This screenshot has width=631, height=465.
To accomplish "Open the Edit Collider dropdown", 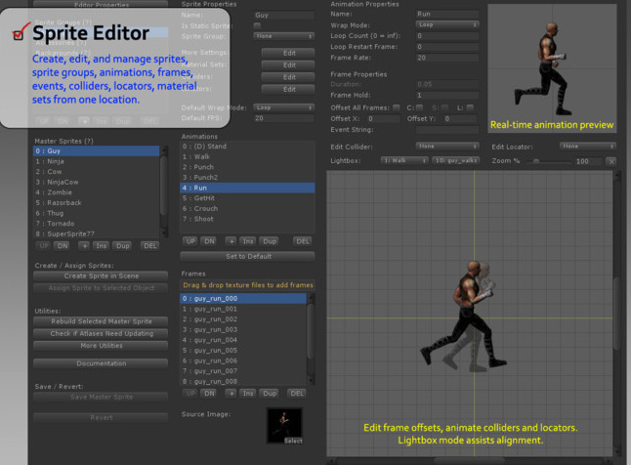I will 447,147.
